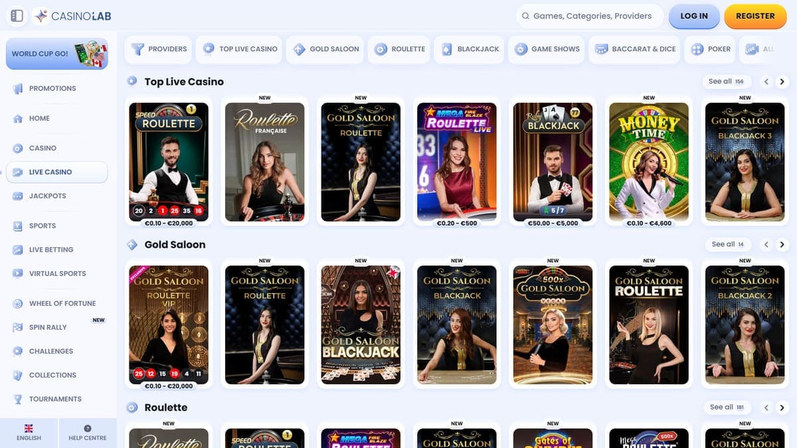This screenshot has width=797, height=448.
Task: Show next games in Gold Saloon row
Action: click(x=782, y=244)
